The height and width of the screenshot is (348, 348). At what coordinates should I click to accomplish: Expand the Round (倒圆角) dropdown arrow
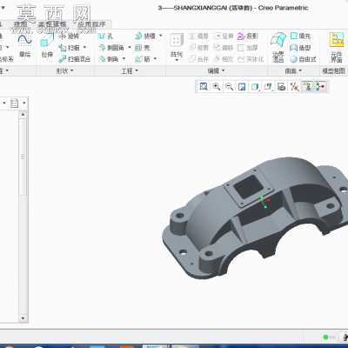click(x=130, y=47)
